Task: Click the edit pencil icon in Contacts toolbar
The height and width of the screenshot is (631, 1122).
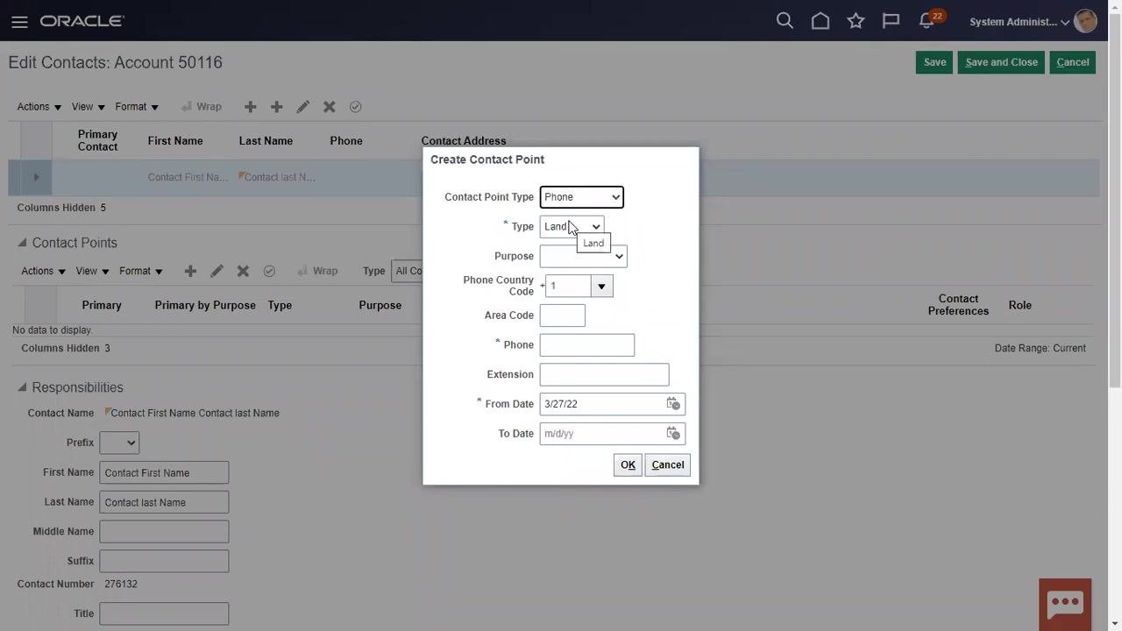Action: (303, 107)
